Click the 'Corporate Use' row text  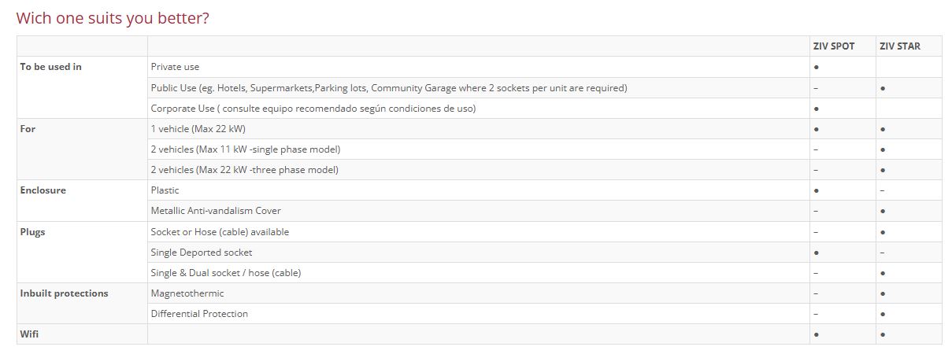pos(313,109)
